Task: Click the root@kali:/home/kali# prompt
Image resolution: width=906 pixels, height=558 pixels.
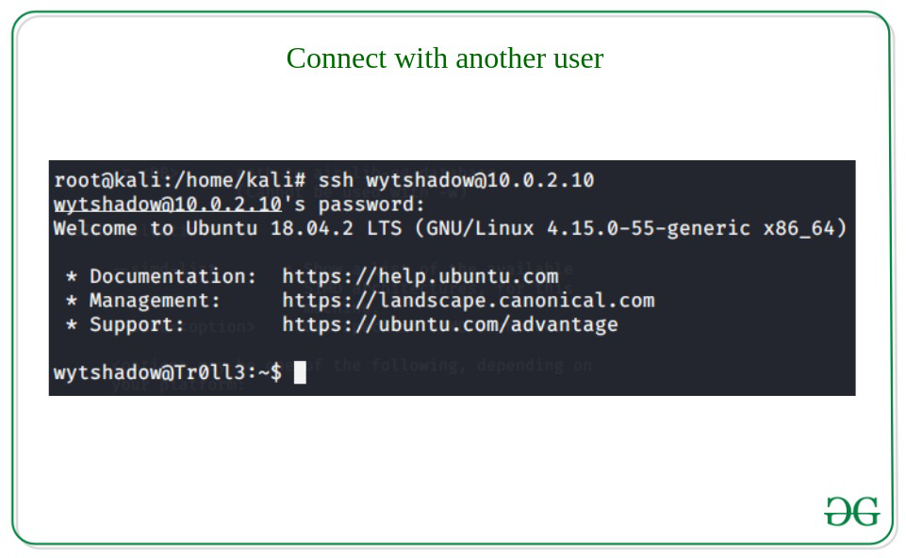Action: (x=180, y=180)
